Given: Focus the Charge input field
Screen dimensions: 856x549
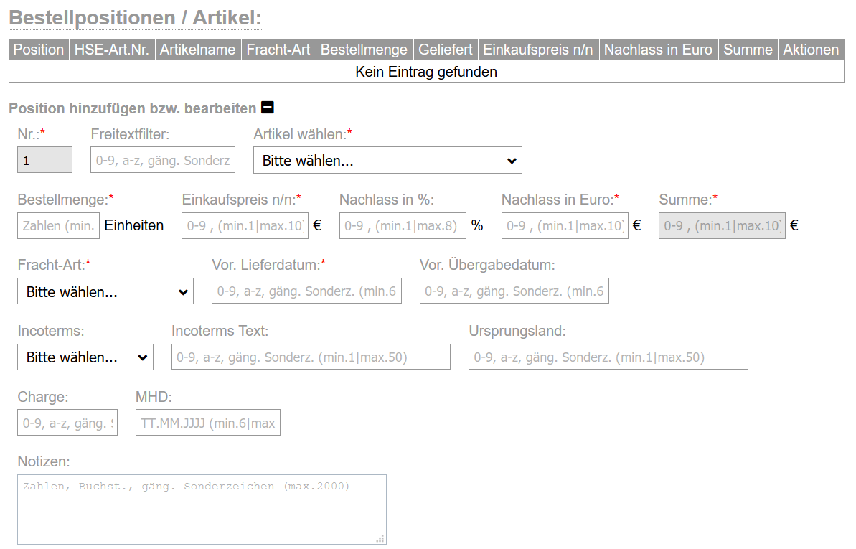Looking at the screenshot, I should 67,422.
